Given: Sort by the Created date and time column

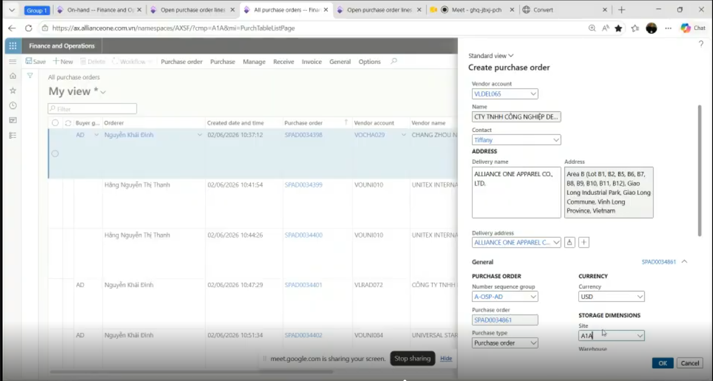Looking at the screenshot, I should pyautogui.click(x=235, y=123).
